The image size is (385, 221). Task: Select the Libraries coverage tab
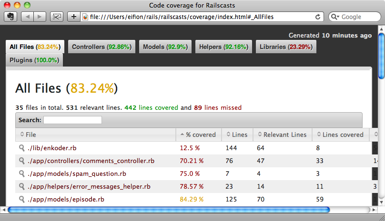tap(286, 47)
